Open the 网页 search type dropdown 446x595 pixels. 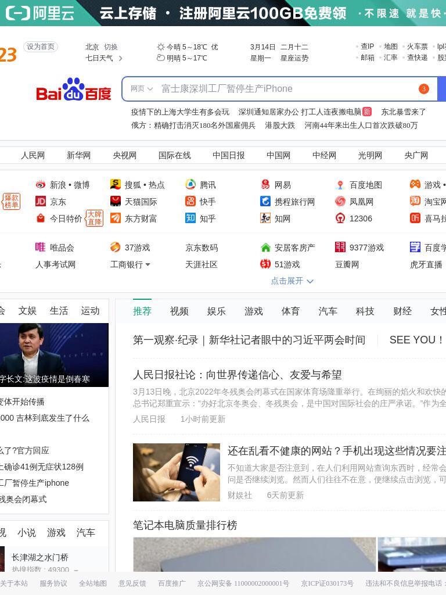(x=142, y=89)
